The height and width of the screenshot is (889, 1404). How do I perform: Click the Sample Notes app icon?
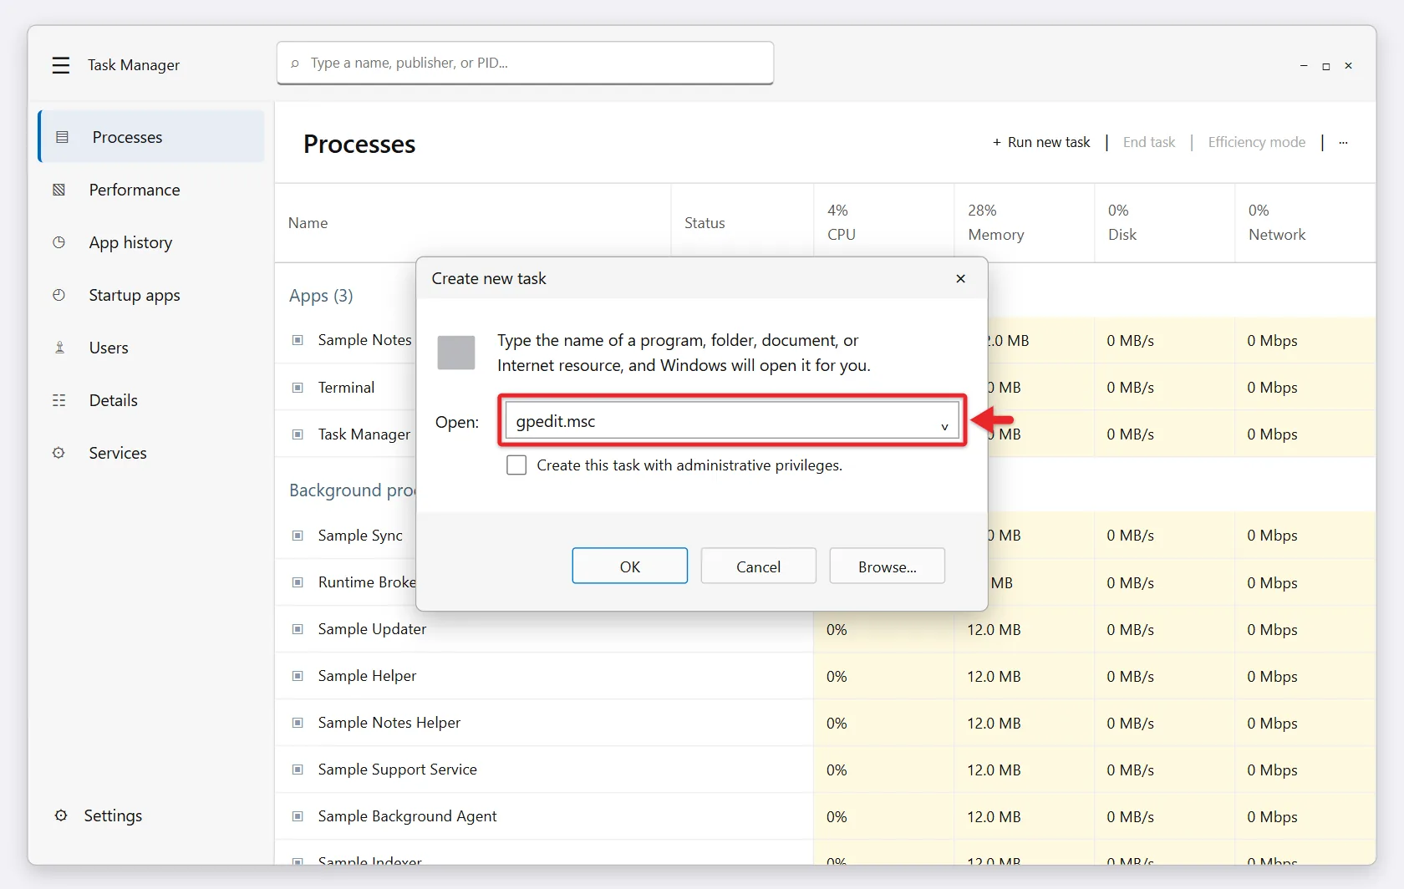[x=298, y=340]
